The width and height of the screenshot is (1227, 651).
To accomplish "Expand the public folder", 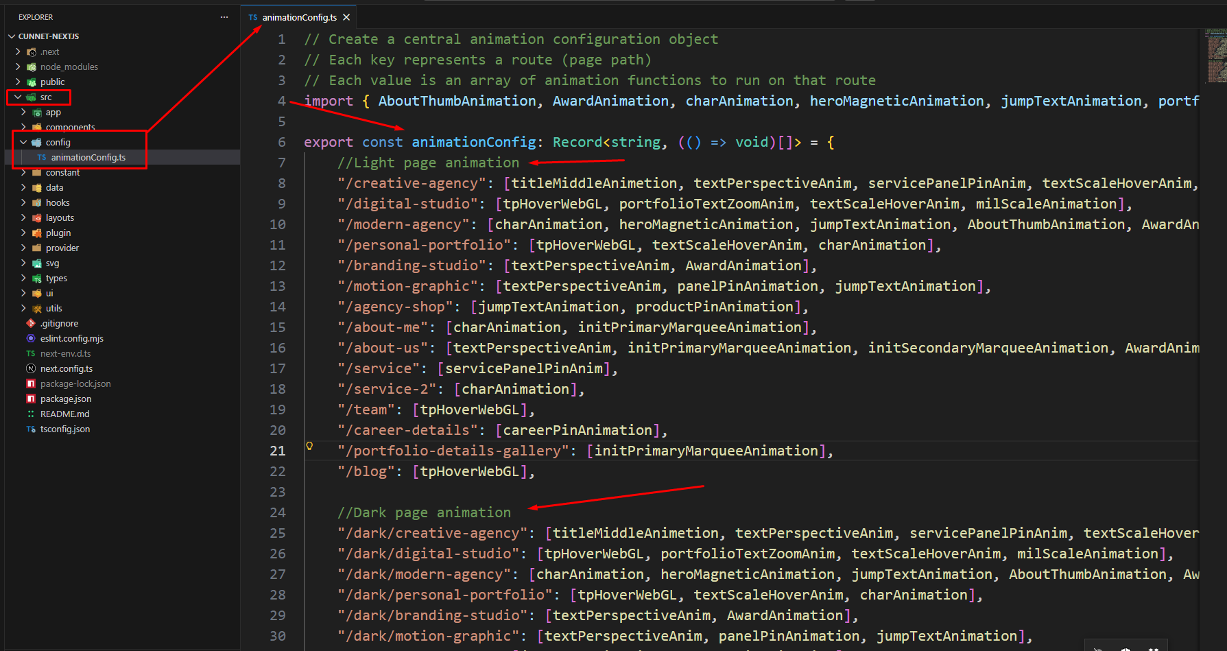I will (52, 82).
